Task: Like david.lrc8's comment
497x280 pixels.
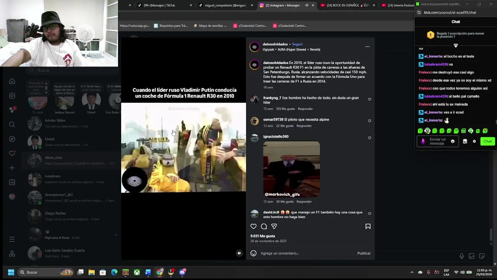Action: click(x=369, y=213)
